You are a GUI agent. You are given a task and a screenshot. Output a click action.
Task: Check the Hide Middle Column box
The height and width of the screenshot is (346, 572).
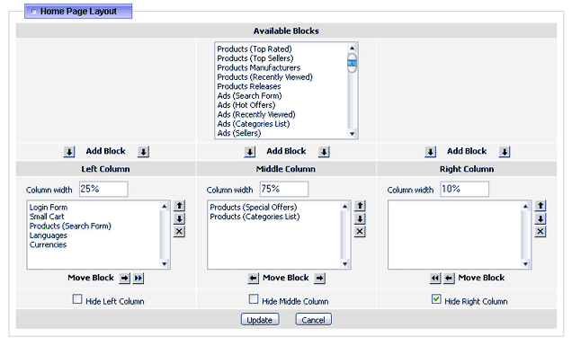point(254,299)
